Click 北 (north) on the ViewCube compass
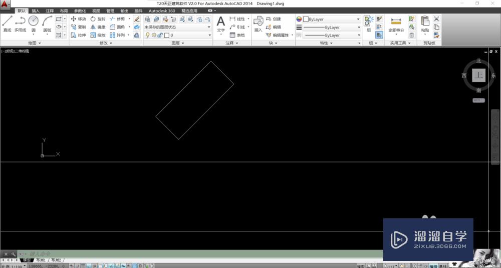501x268 pixels. [478, 61]
